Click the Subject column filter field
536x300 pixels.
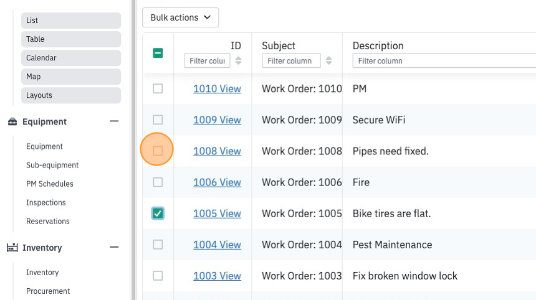coord(291,61)
